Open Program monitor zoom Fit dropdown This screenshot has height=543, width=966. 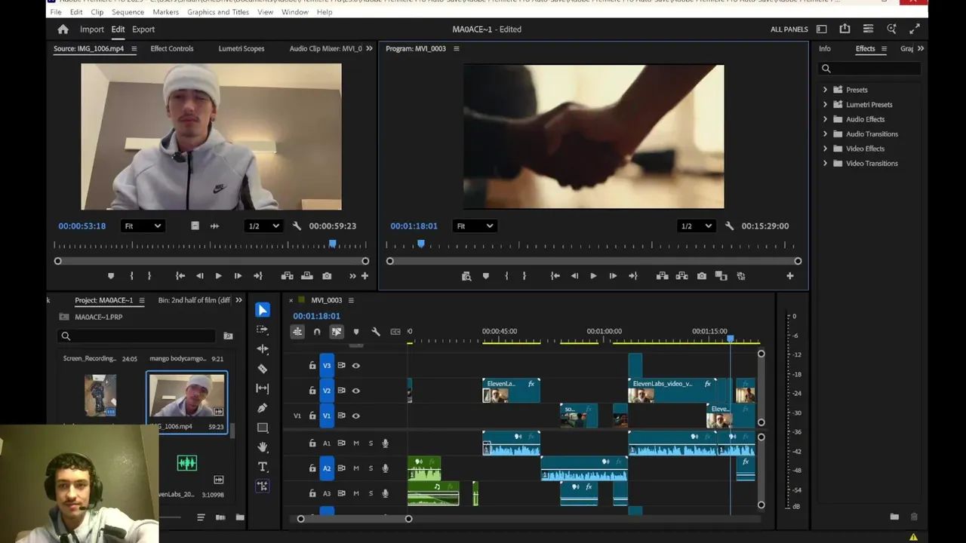(x=474, y=226)
